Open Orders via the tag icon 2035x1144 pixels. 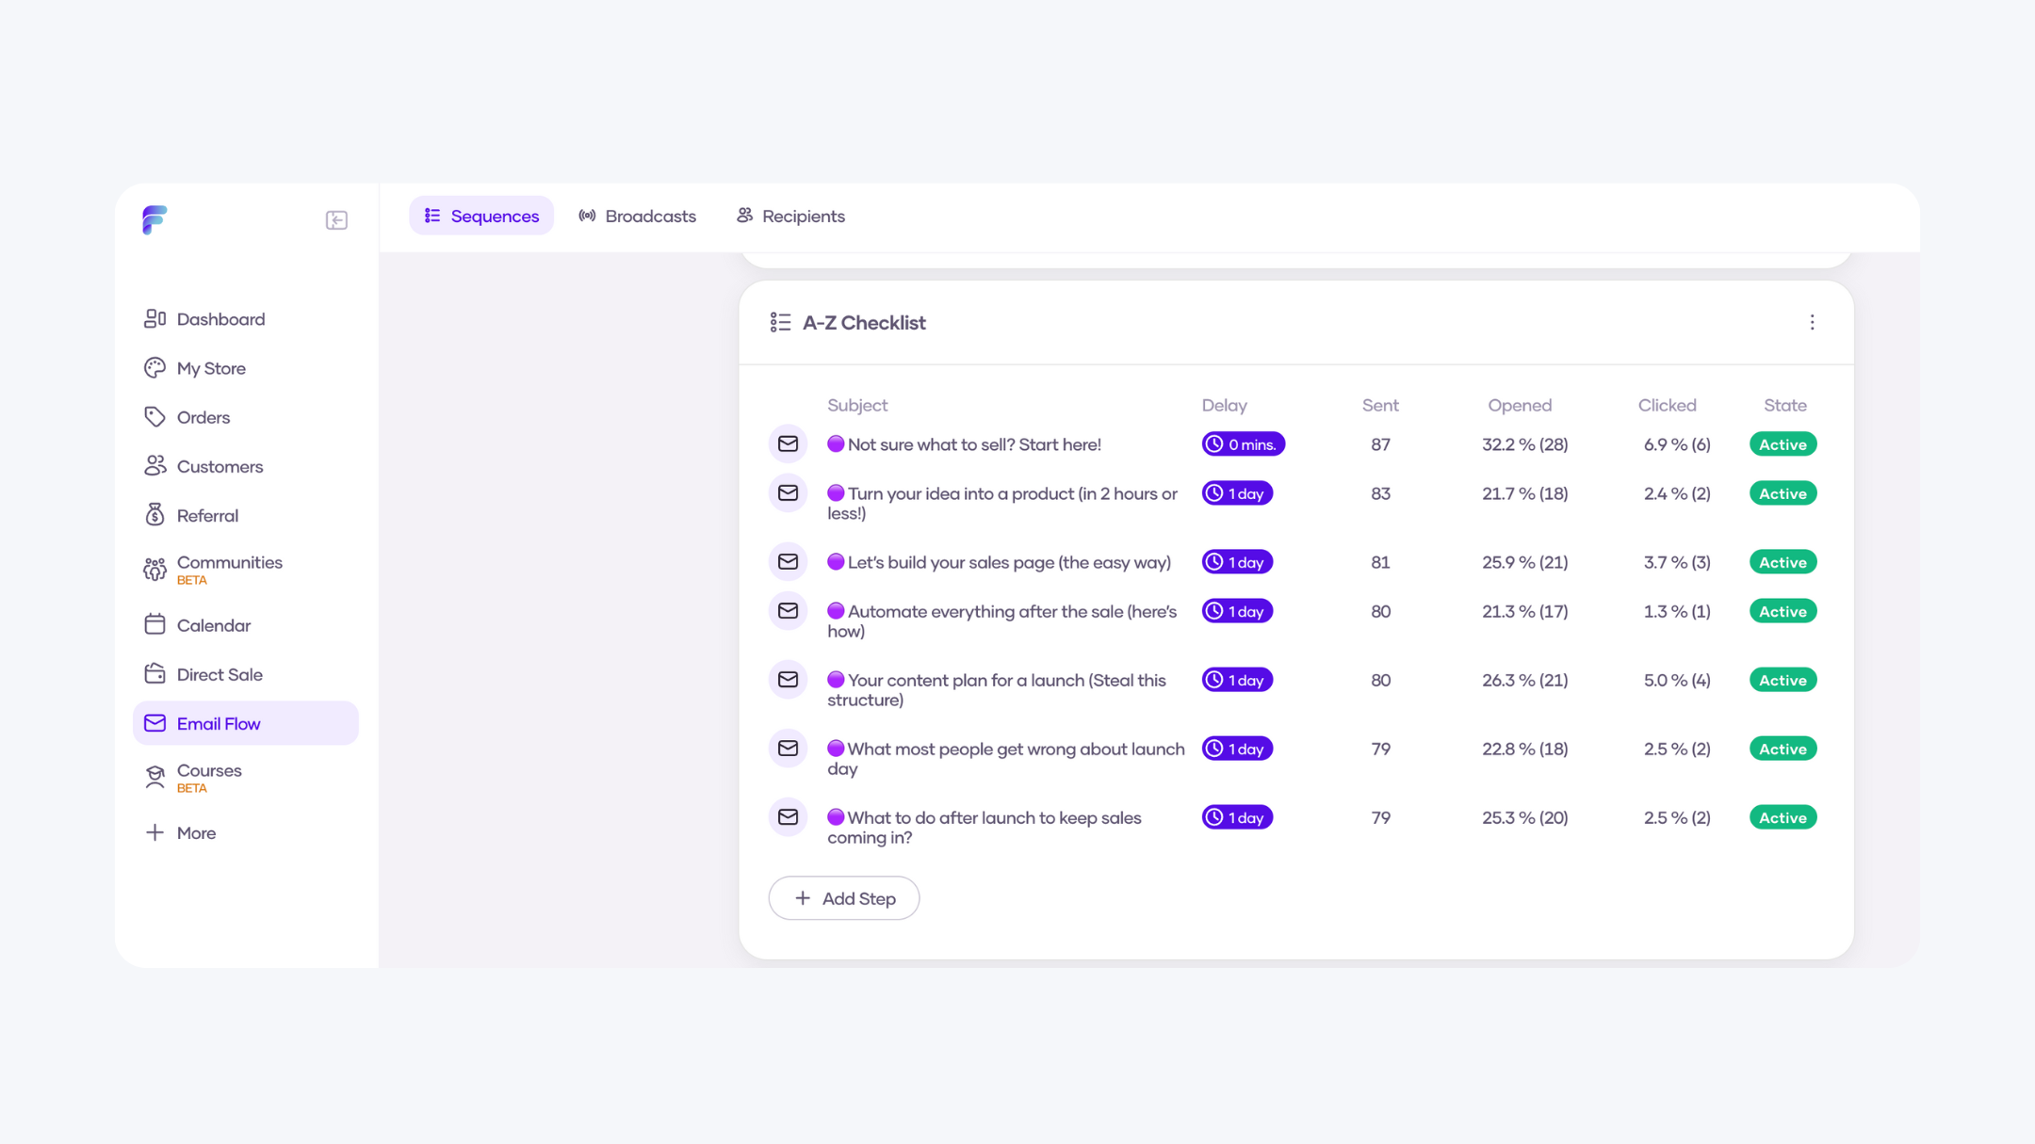155,417
